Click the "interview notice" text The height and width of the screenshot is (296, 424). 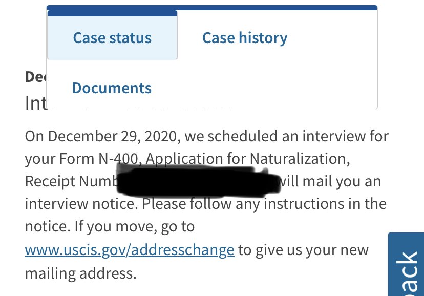pyautogui.click(x=81, y=205)
